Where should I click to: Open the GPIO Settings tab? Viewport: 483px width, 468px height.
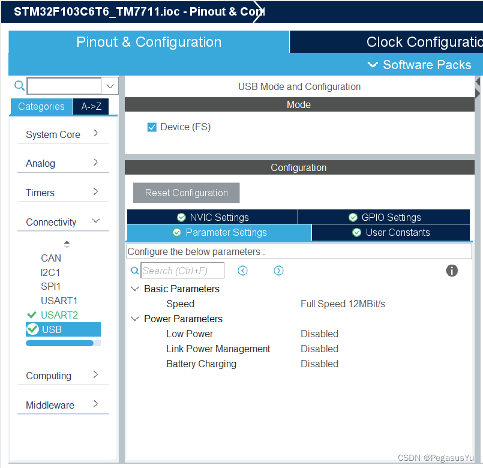(x=384, y=217)
